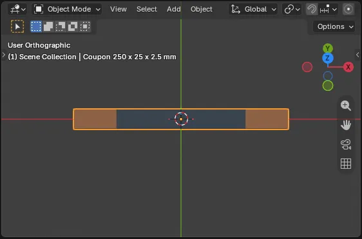Click the zoom magnifier icon

click(346, 106)
